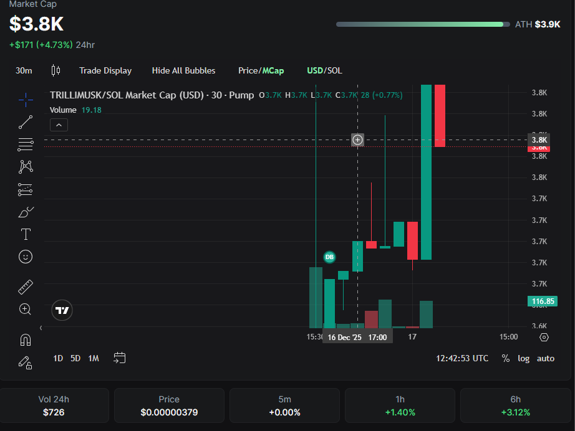This screenshot has width=575, height=431.
Task: Toggle auto scale mode
Action: 546,359
